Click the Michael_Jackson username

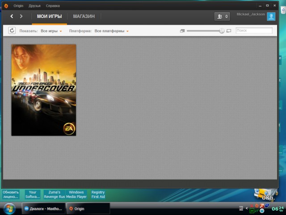[x=251, y=14]
